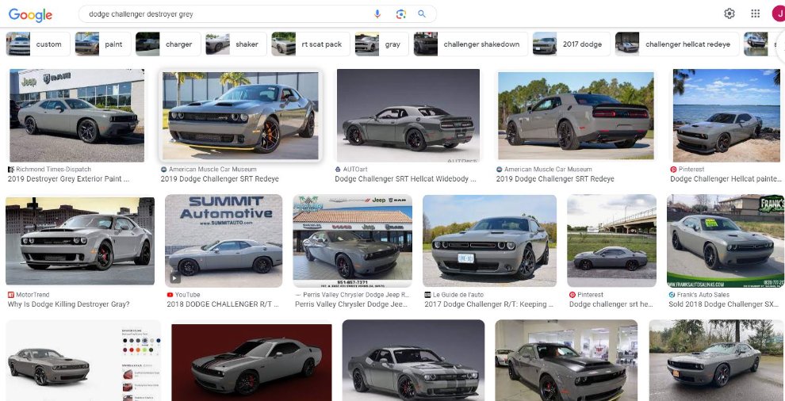Open the color options chart thumbnail
This screenshot has width=785, height=401.
83,361
